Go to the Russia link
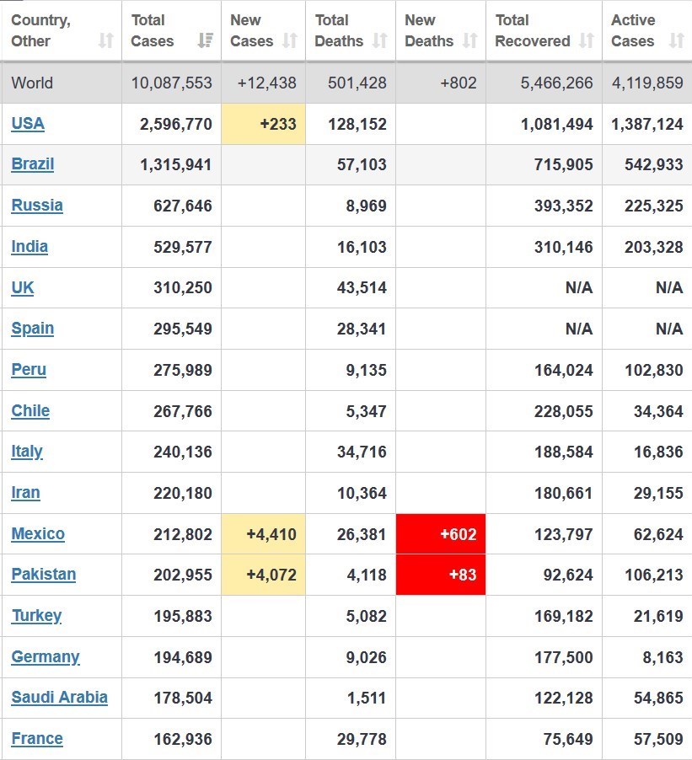 click(x=37, y=206)
